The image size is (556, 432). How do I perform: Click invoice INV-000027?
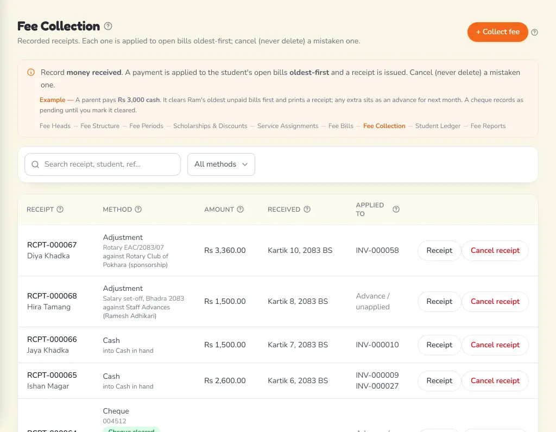[x=377, y=386]
